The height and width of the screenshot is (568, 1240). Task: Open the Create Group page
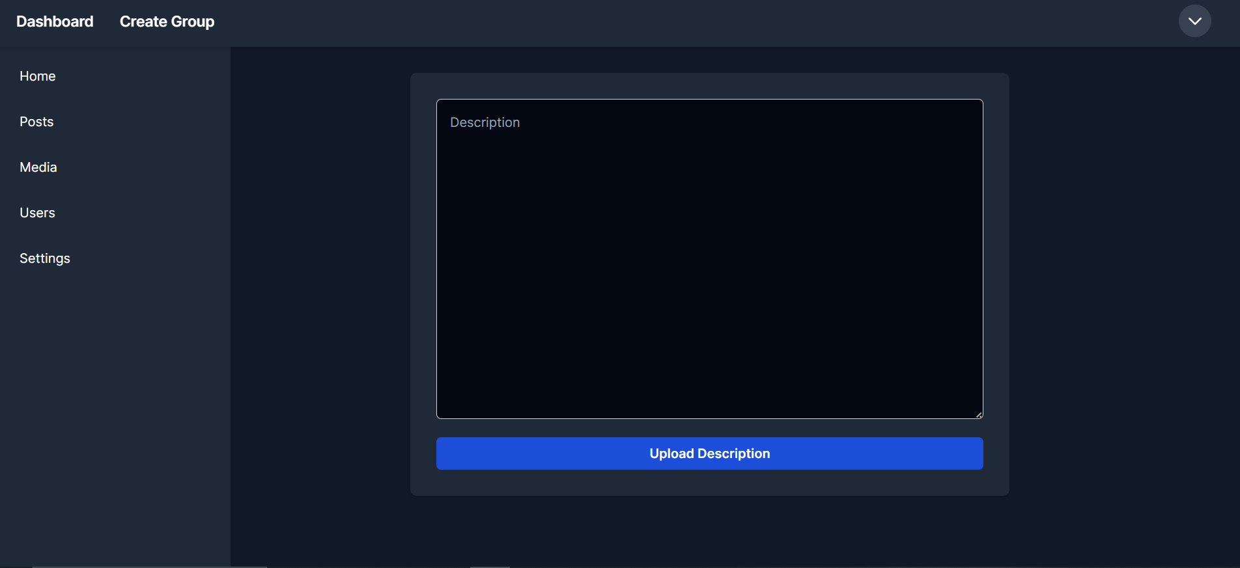pos(167,21)
